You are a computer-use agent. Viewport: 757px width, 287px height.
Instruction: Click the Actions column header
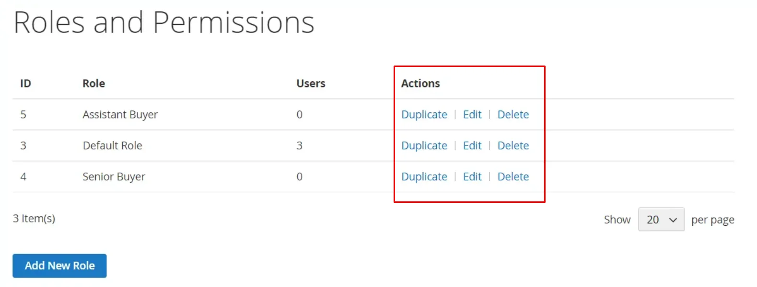[x=420, y=83]
